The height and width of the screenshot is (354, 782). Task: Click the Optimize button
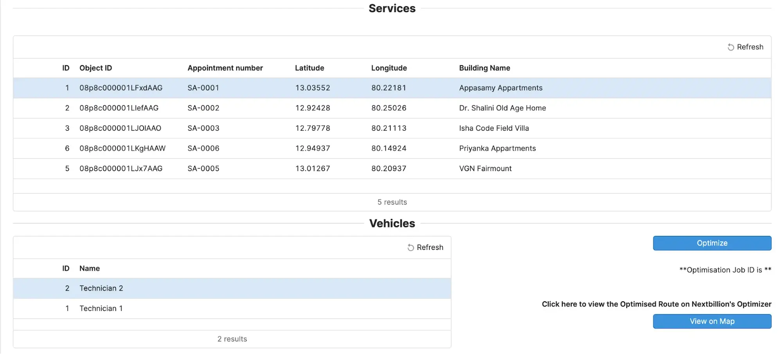click(712, 243)
